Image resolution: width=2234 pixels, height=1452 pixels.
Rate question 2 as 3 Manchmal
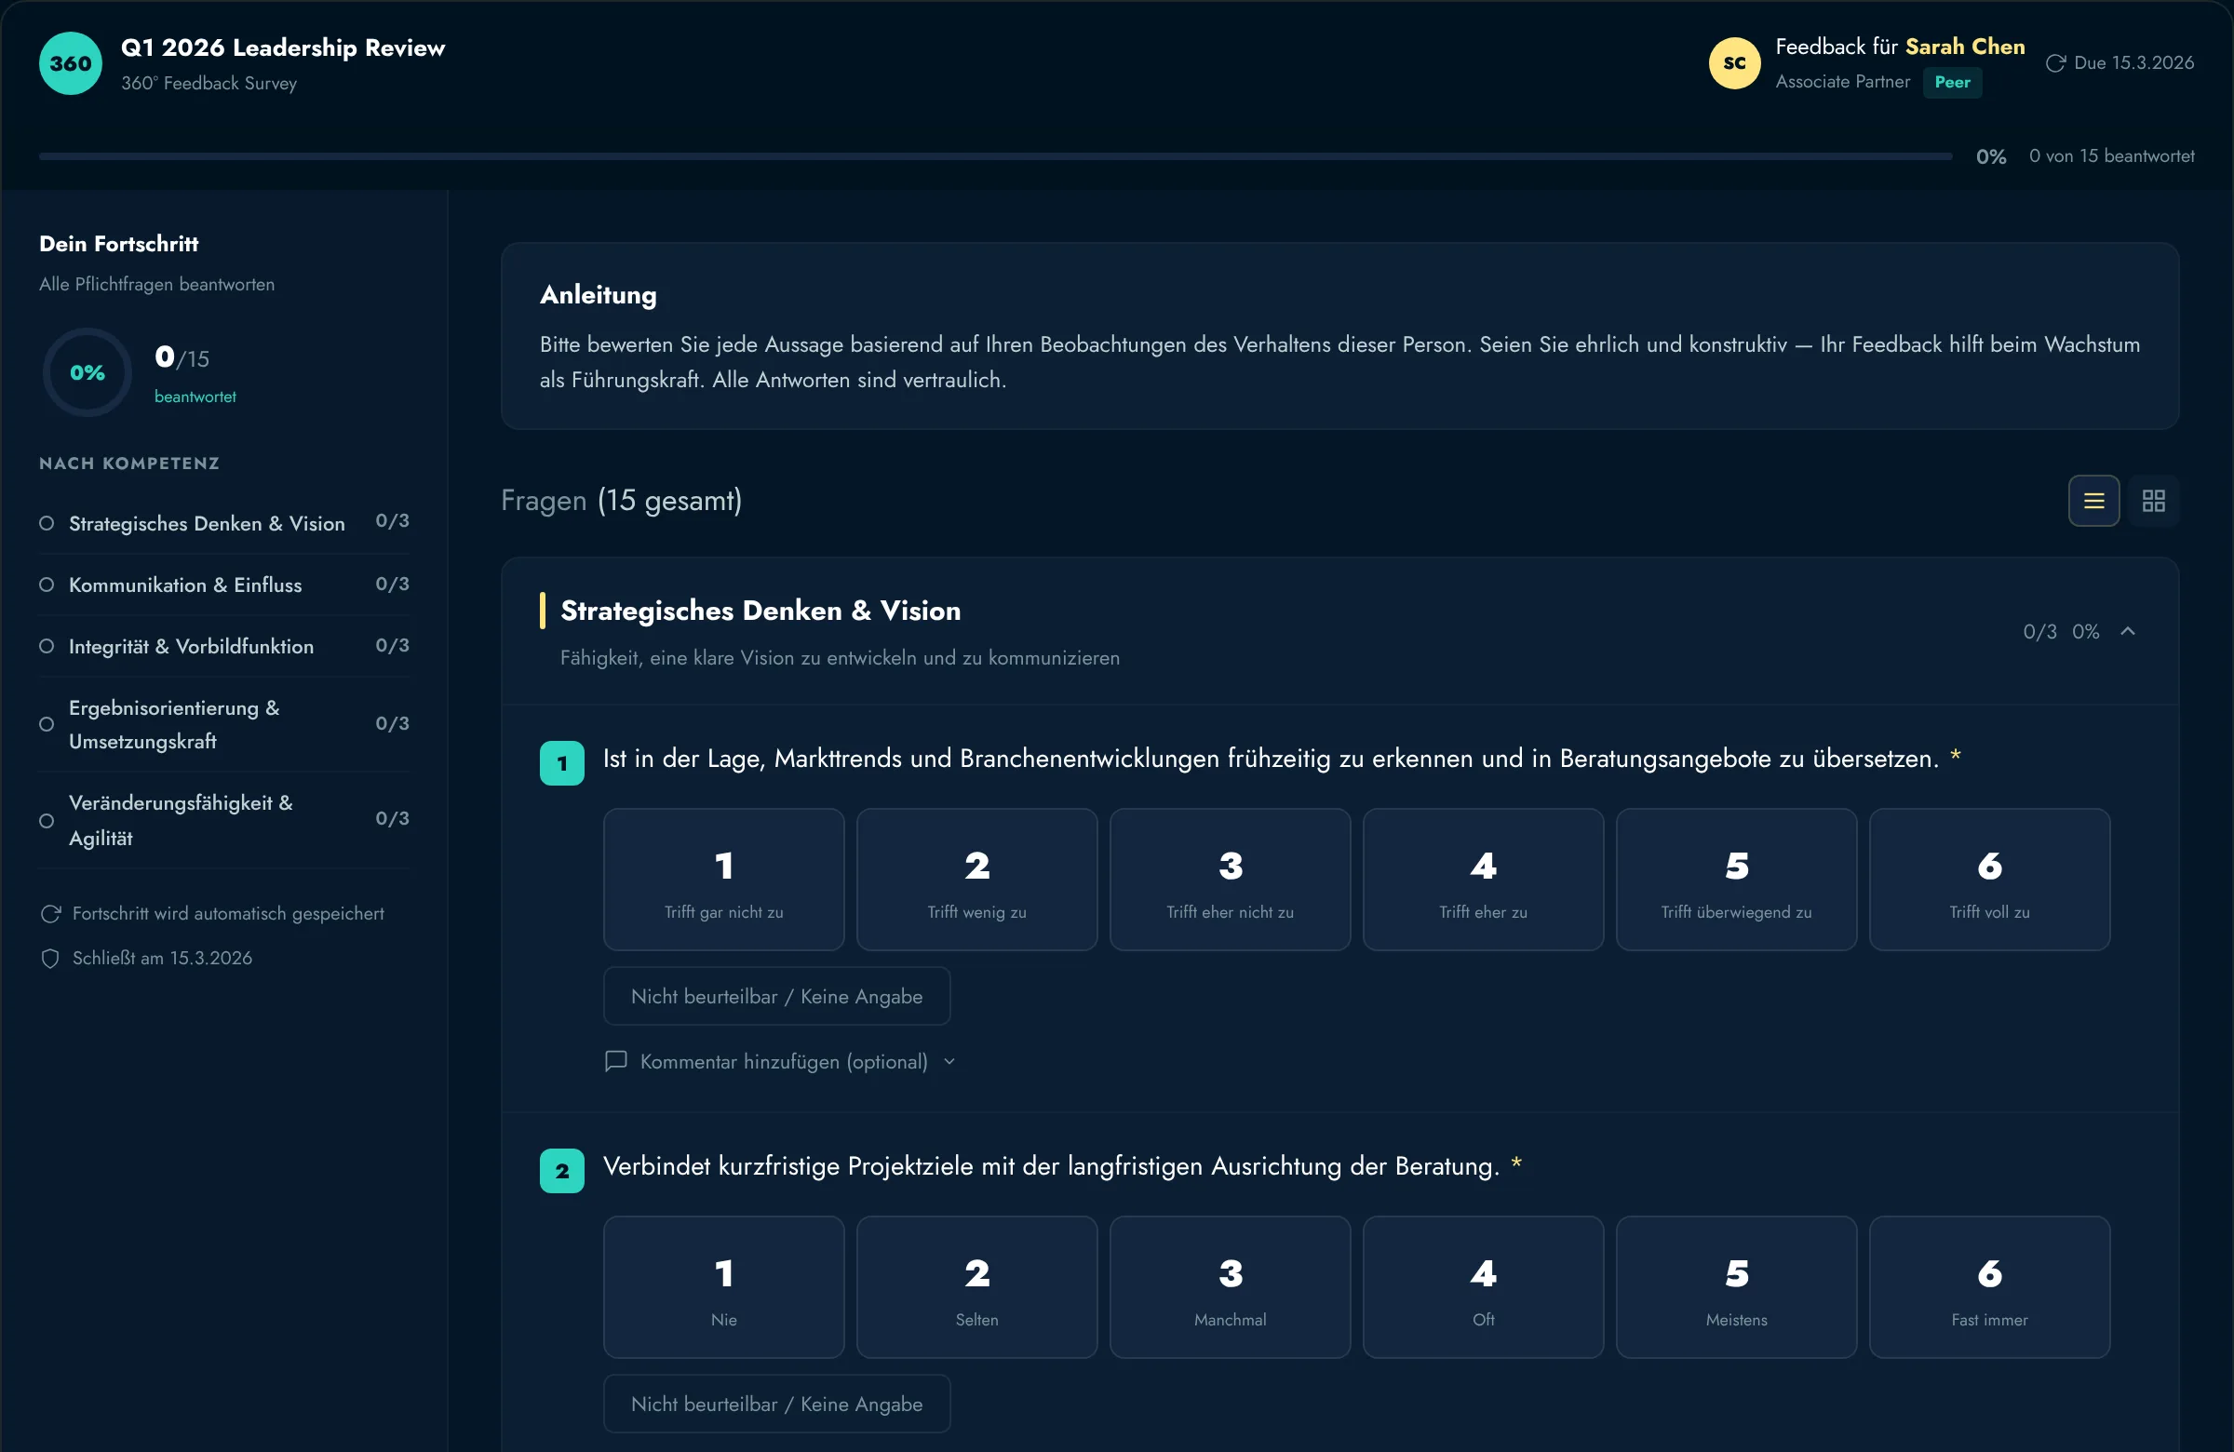[x=1230, y=1287]
